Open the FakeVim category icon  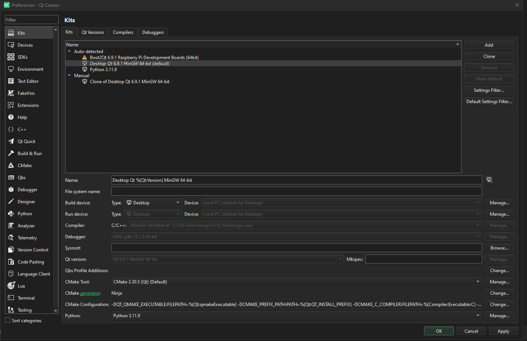click(x=11, y=93)
